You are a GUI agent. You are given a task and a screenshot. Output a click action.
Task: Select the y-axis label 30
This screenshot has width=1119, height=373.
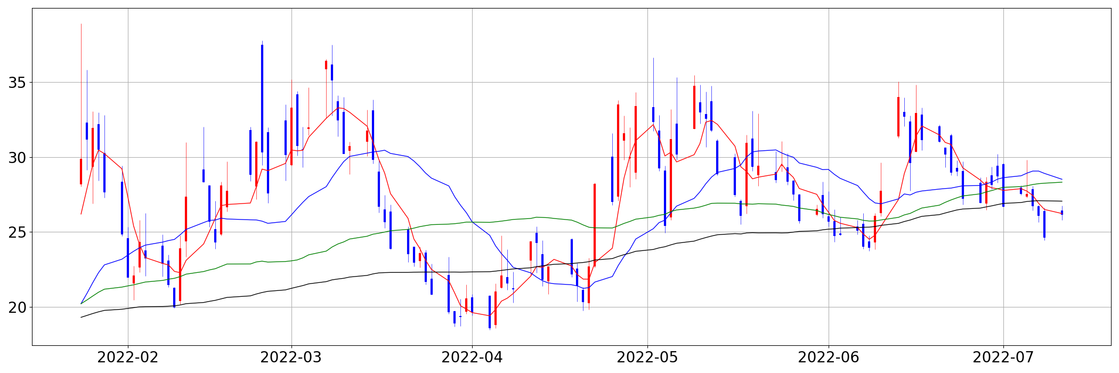pos(17,158)
